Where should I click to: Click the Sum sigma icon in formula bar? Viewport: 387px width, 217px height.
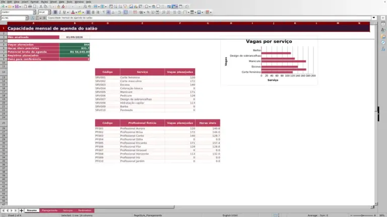point(37,18)
